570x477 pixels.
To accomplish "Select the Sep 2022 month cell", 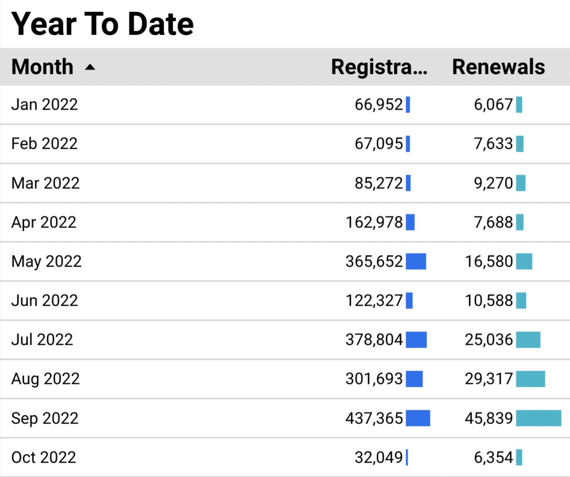I will (45, 418).
